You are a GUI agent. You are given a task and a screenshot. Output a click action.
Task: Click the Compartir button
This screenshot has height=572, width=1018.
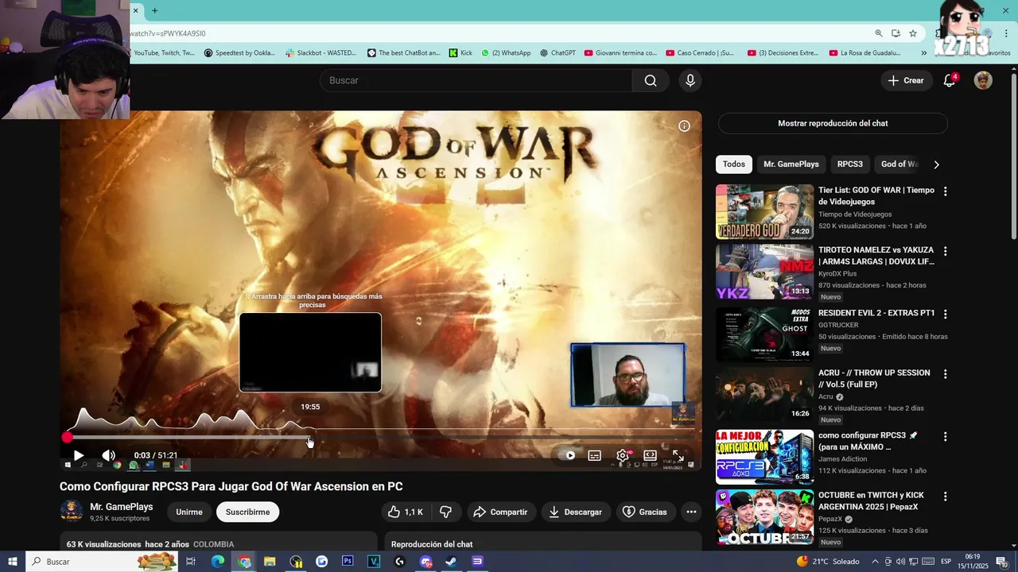click(501, 512)
